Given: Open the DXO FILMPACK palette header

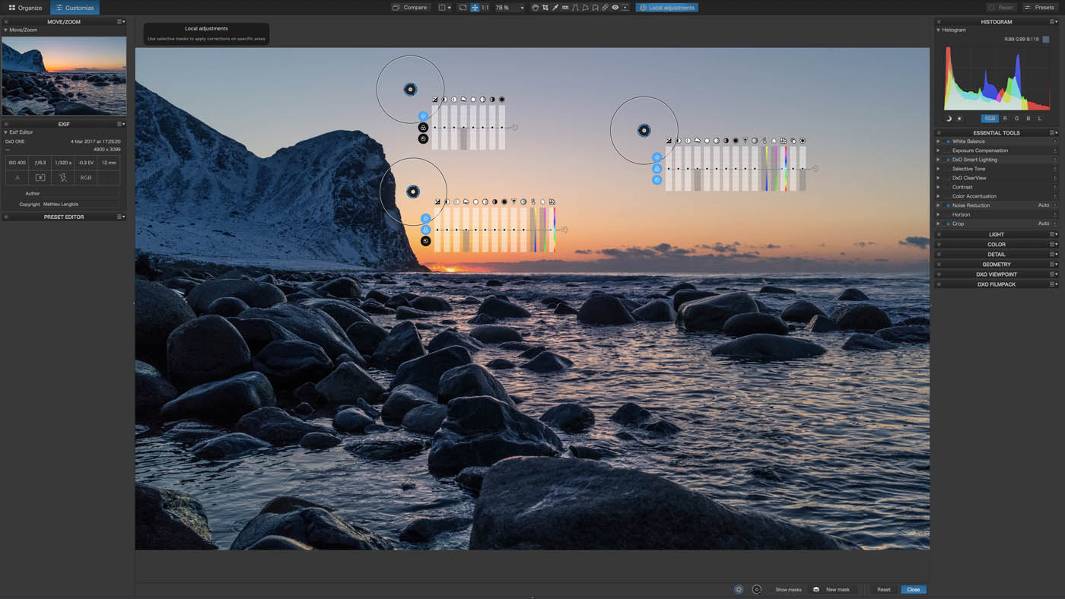Looking at the screenshot, I should click(x=997, y=284).
